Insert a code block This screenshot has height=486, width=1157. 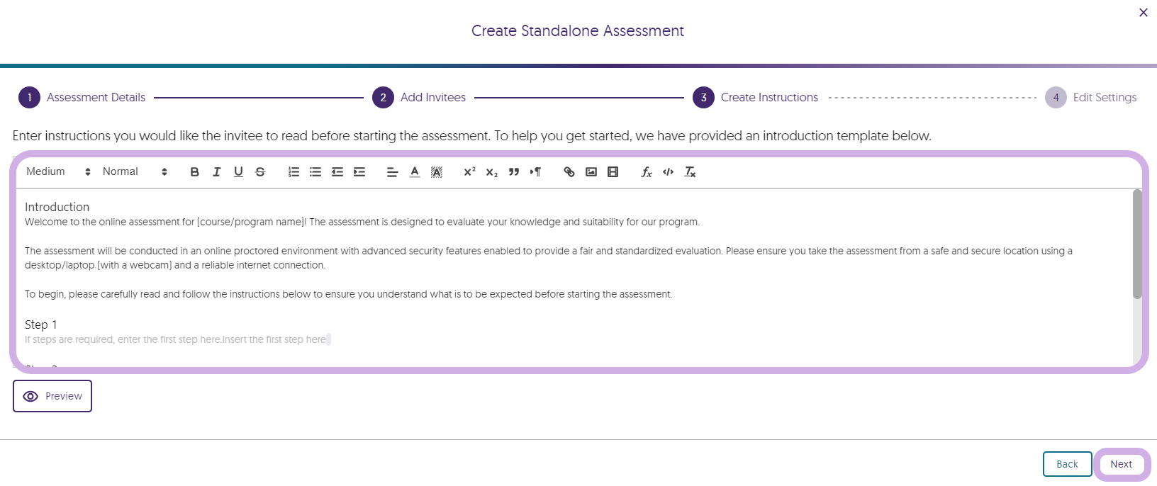tap(668, 172)
